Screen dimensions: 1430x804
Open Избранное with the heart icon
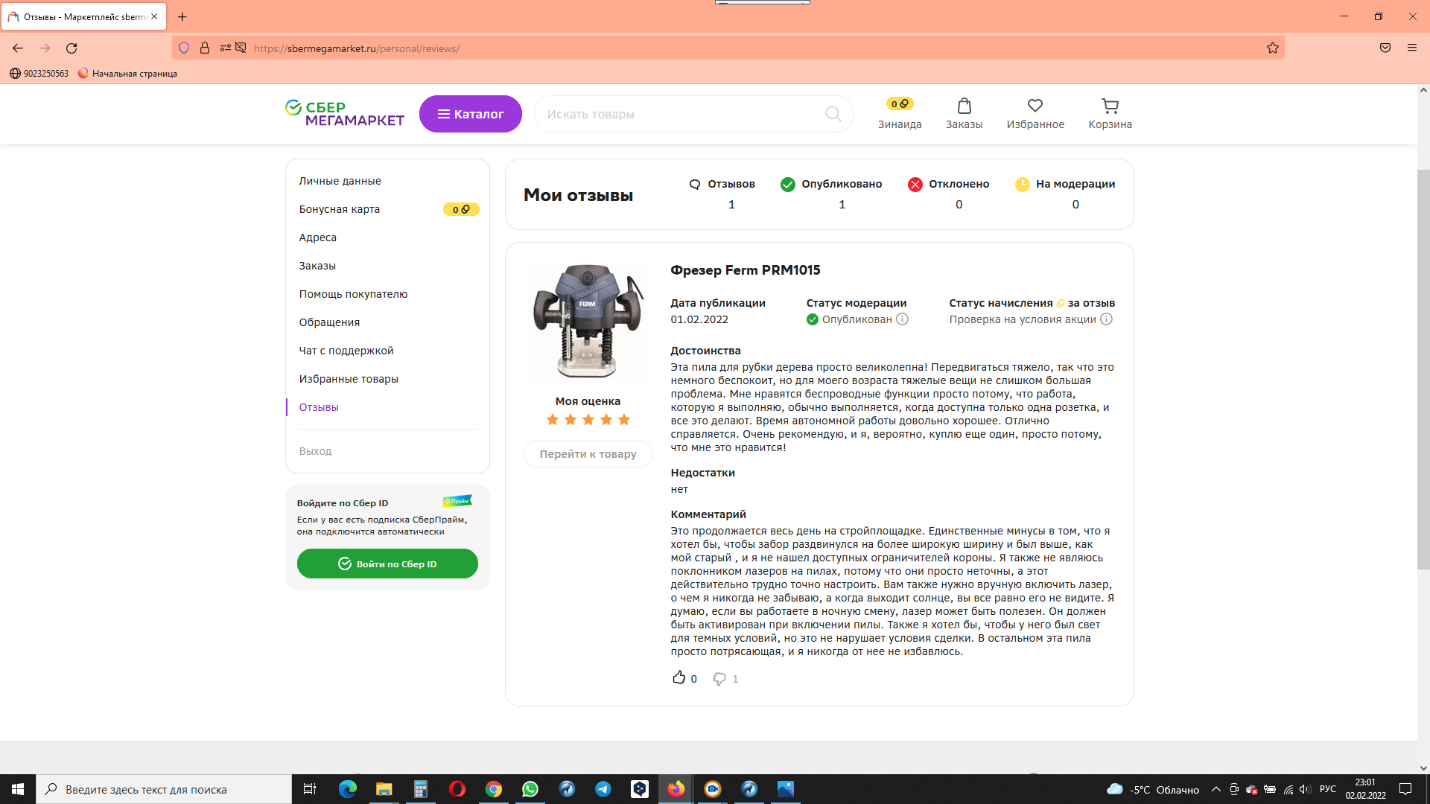pyautogui.click(x=1035, y=114)
